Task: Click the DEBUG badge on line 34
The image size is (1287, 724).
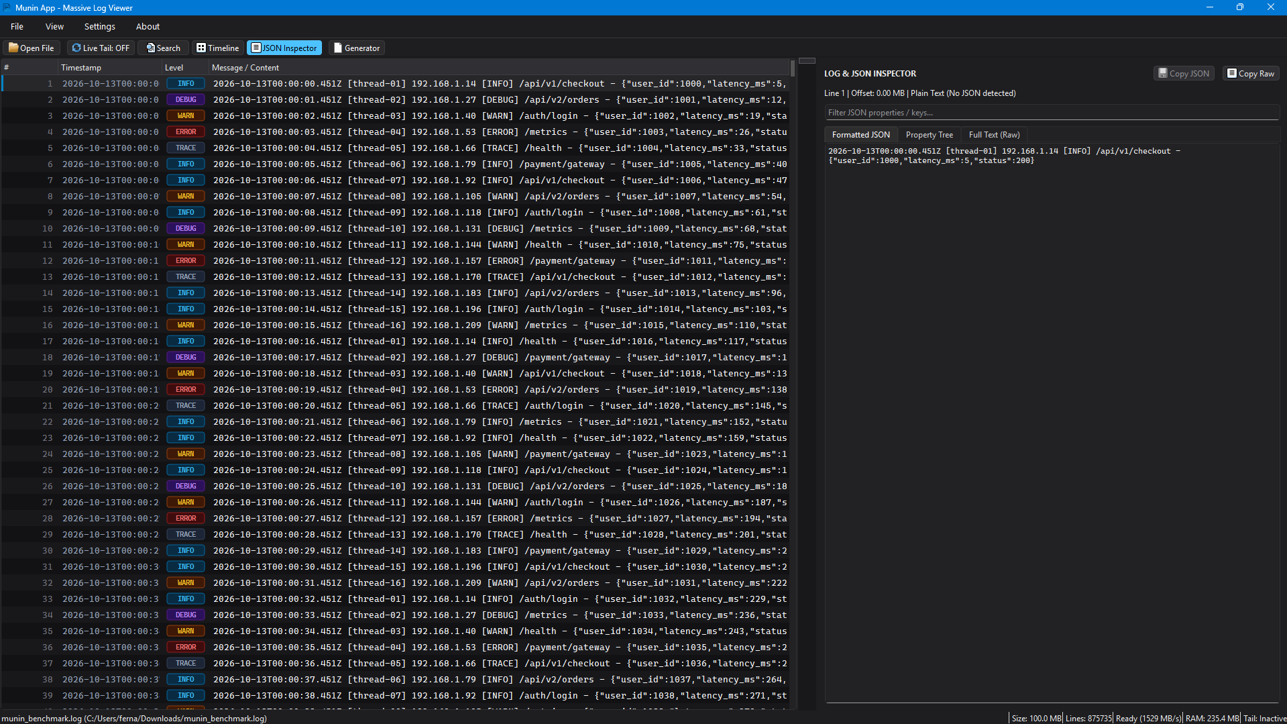Action: [186, 615]
